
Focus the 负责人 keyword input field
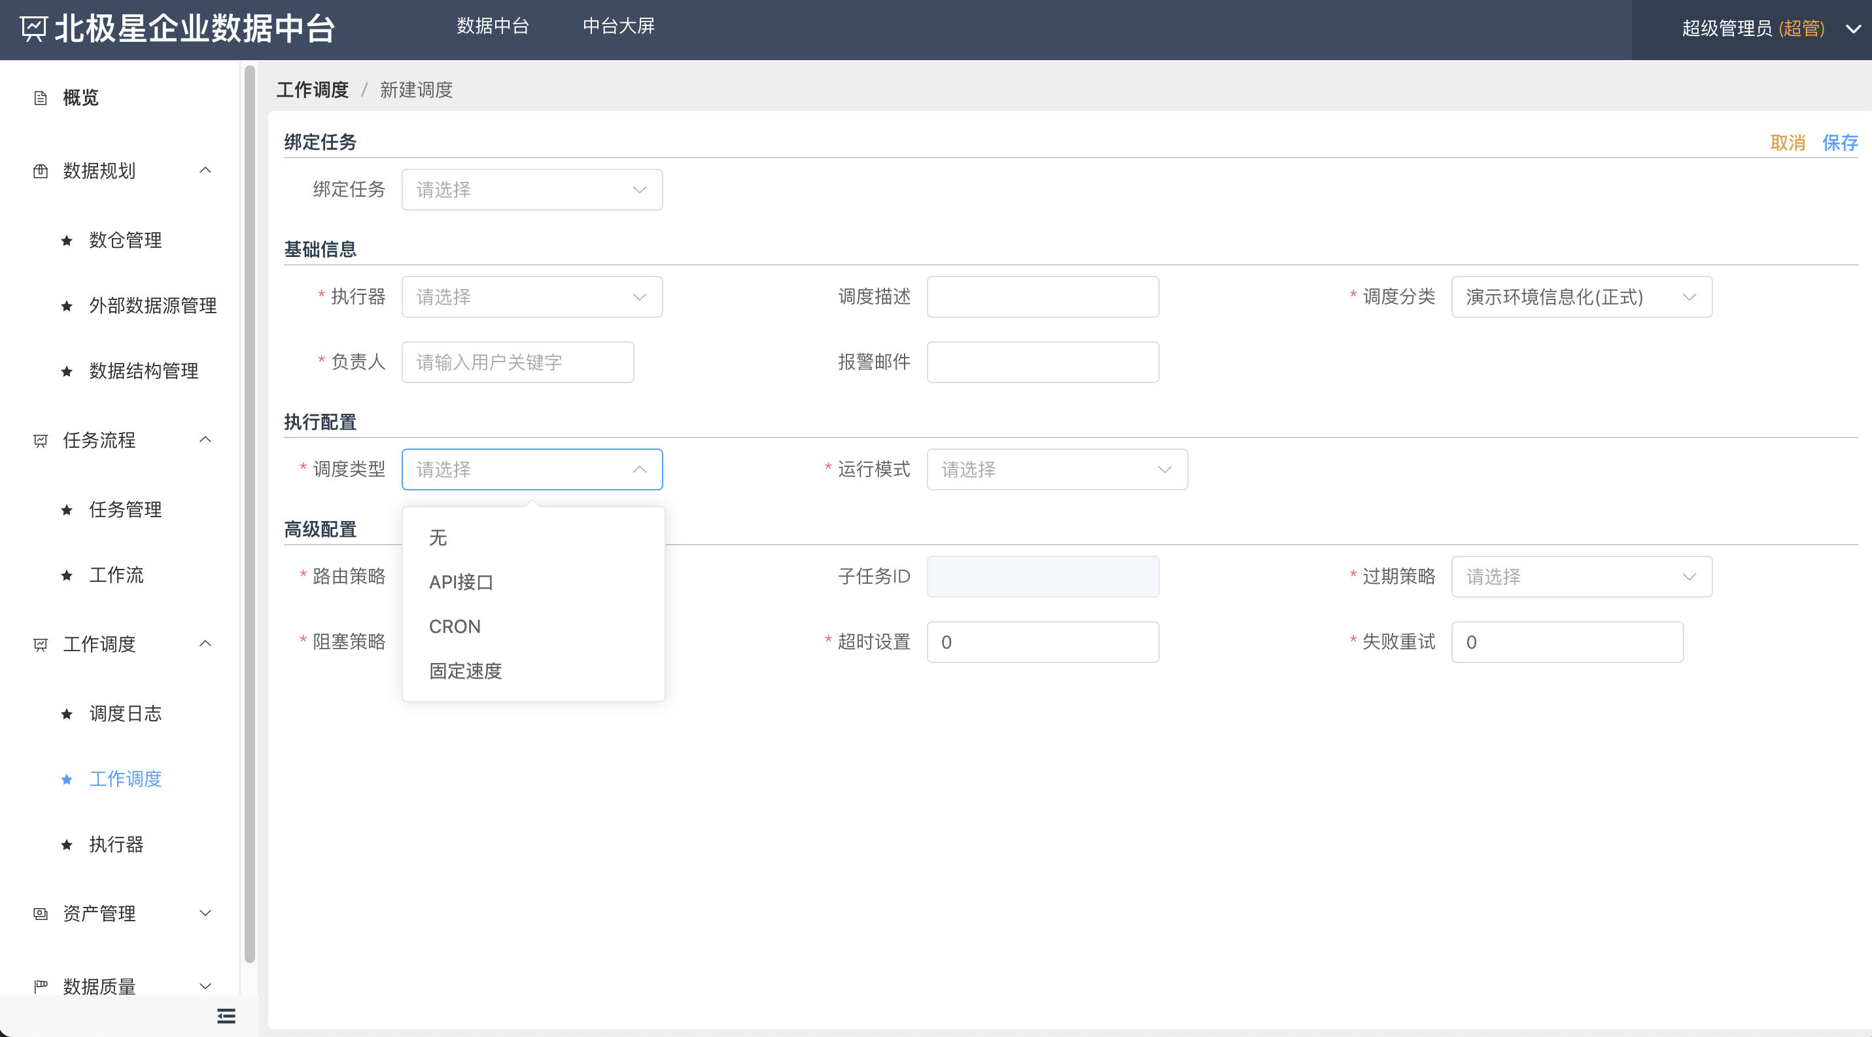(517, 362)
